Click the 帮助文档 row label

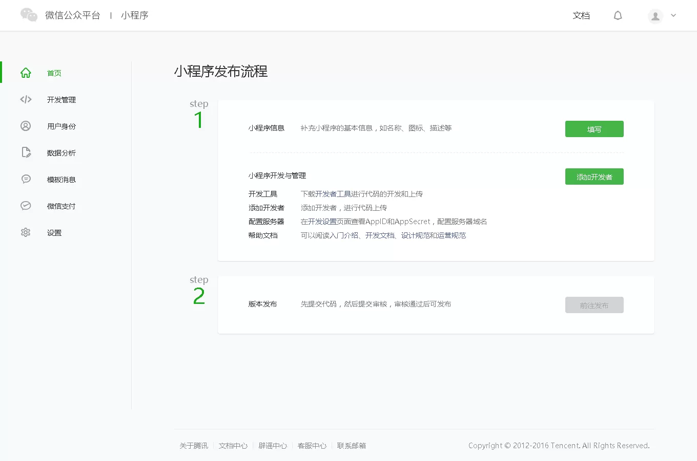(263, 235)
